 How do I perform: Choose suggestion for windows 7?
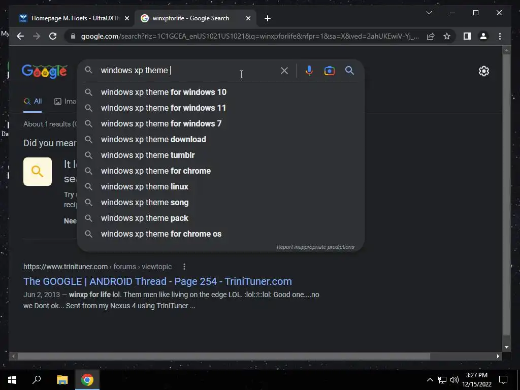pyautogui.click(x=220, y=124)
